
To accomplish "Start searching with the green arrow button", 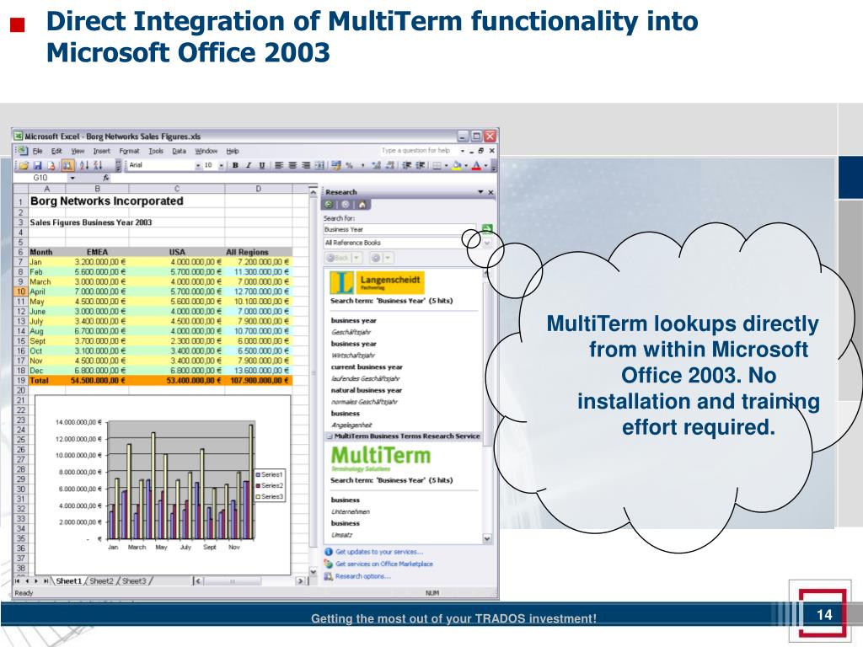I will click(486, 229).
